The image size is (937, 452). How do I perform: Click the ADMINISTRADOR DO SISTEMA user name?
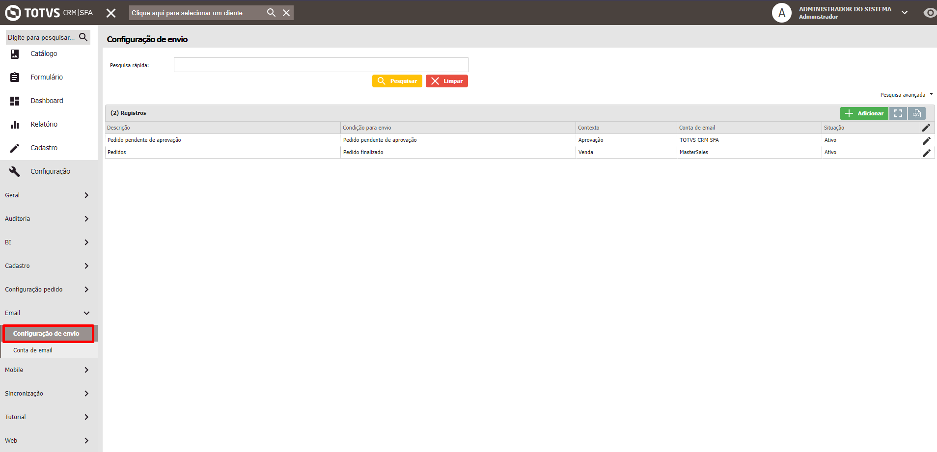845,9
